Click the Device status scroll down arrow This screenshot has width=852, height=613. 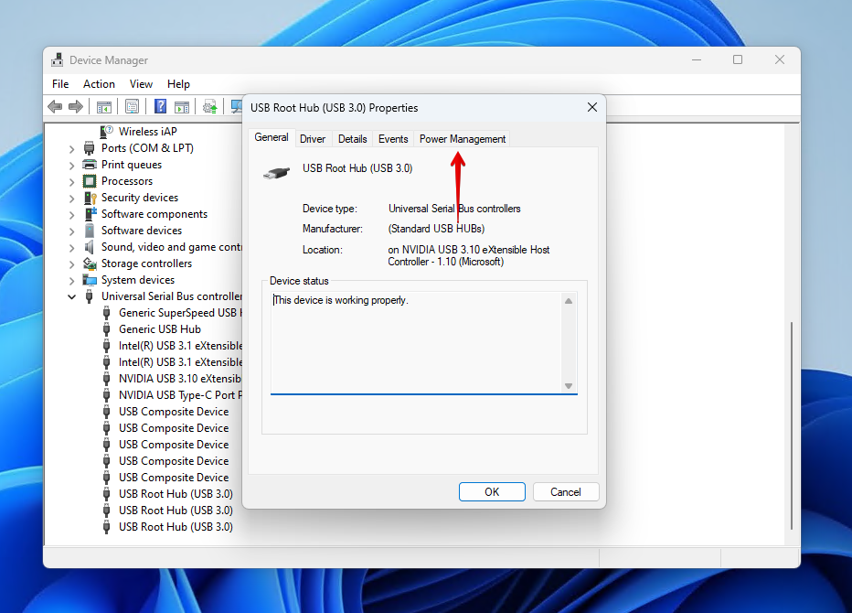569,386
